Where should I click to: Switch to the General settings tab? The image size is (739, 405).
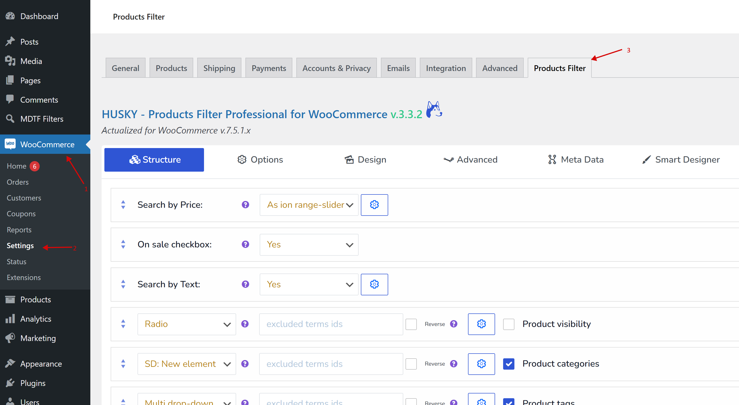(125, 68)
